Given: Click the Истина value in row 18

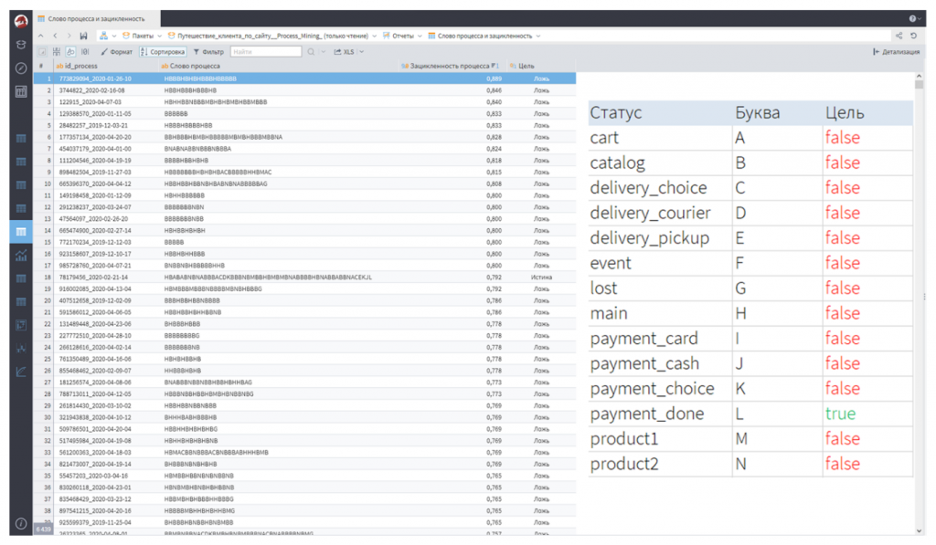Looking at the screenshot, I should (541, 278).
